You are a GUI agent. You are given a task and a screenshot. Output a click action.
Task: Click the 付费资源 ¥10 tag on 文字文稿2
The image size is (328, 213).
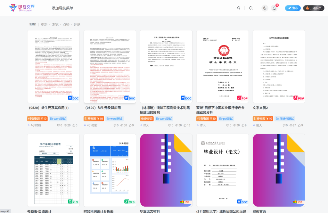click(x=263, y=119)
